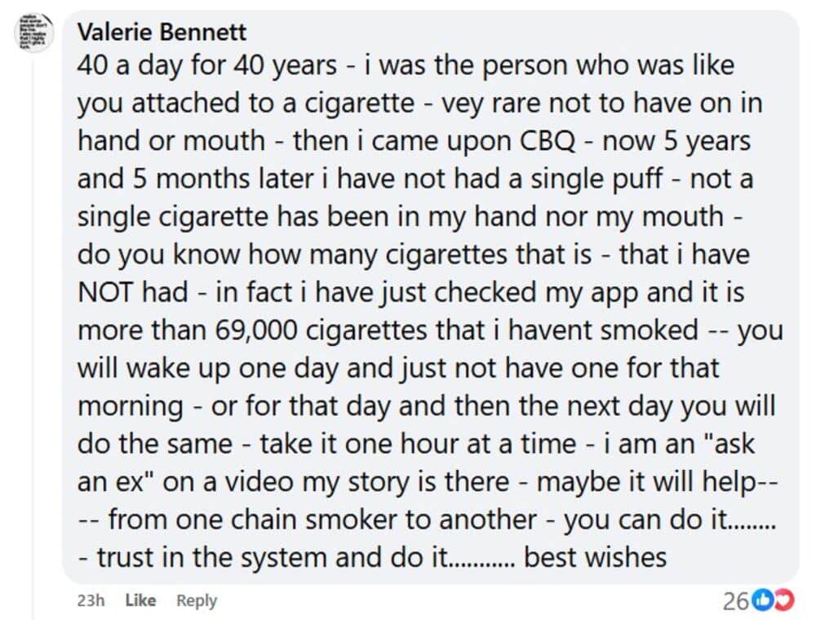816x620 pixels.
Task: Reply to Valerie Bennett's comment
Action: [x=197, y=600]
